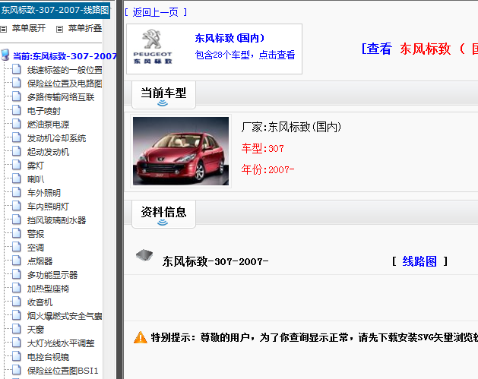Select the 当前车型 section tab

coord(163,95)
